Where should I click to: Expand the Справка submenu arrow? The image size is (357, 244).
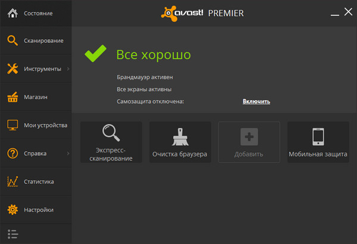click(x=68, y=154)
